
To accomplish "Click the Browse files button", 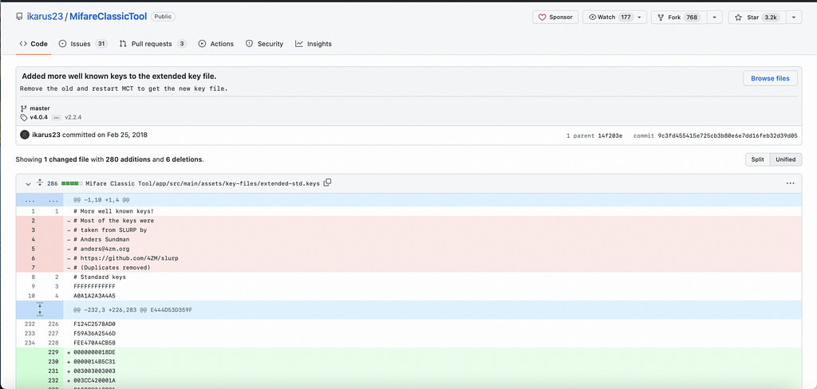I will 770,79.
